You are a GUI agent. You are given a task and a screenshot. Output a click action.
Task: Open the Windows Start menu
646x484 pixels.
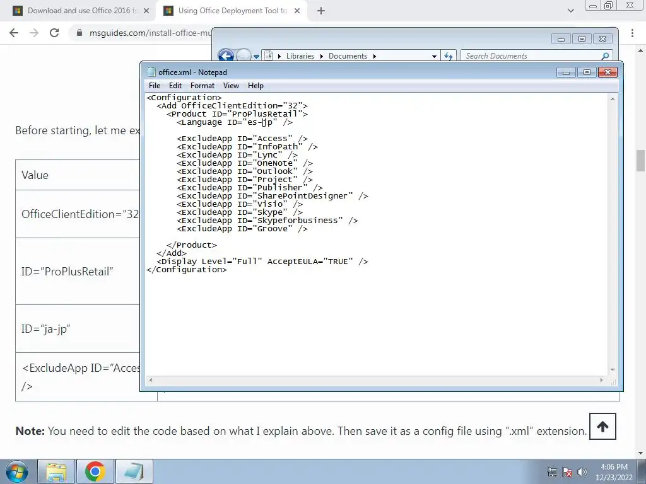pos(16,471)
